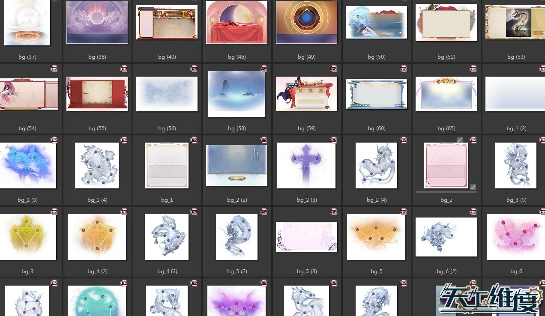This screenshot has width=545, height=316.
Task: Click the gray bar beneath bg_2 thumbnail
Action: 446,192
